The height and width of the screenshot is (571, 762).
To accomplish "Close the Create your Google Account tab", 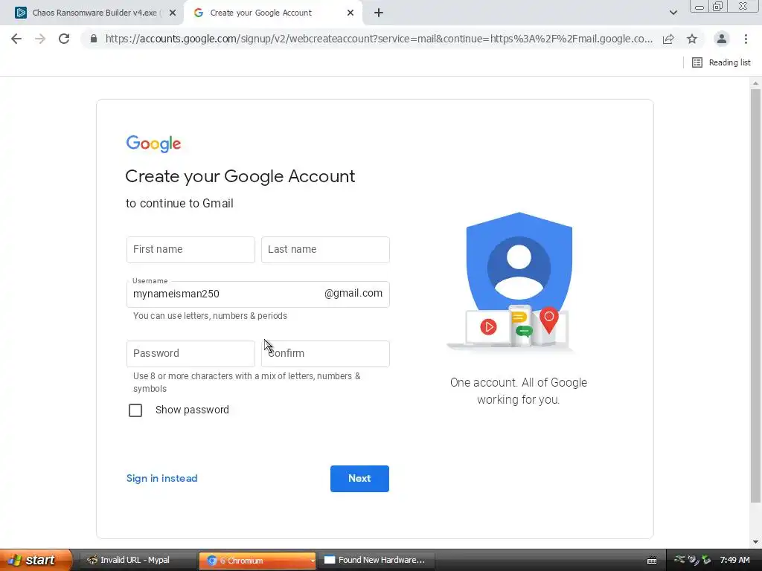I will click(350, 13).
